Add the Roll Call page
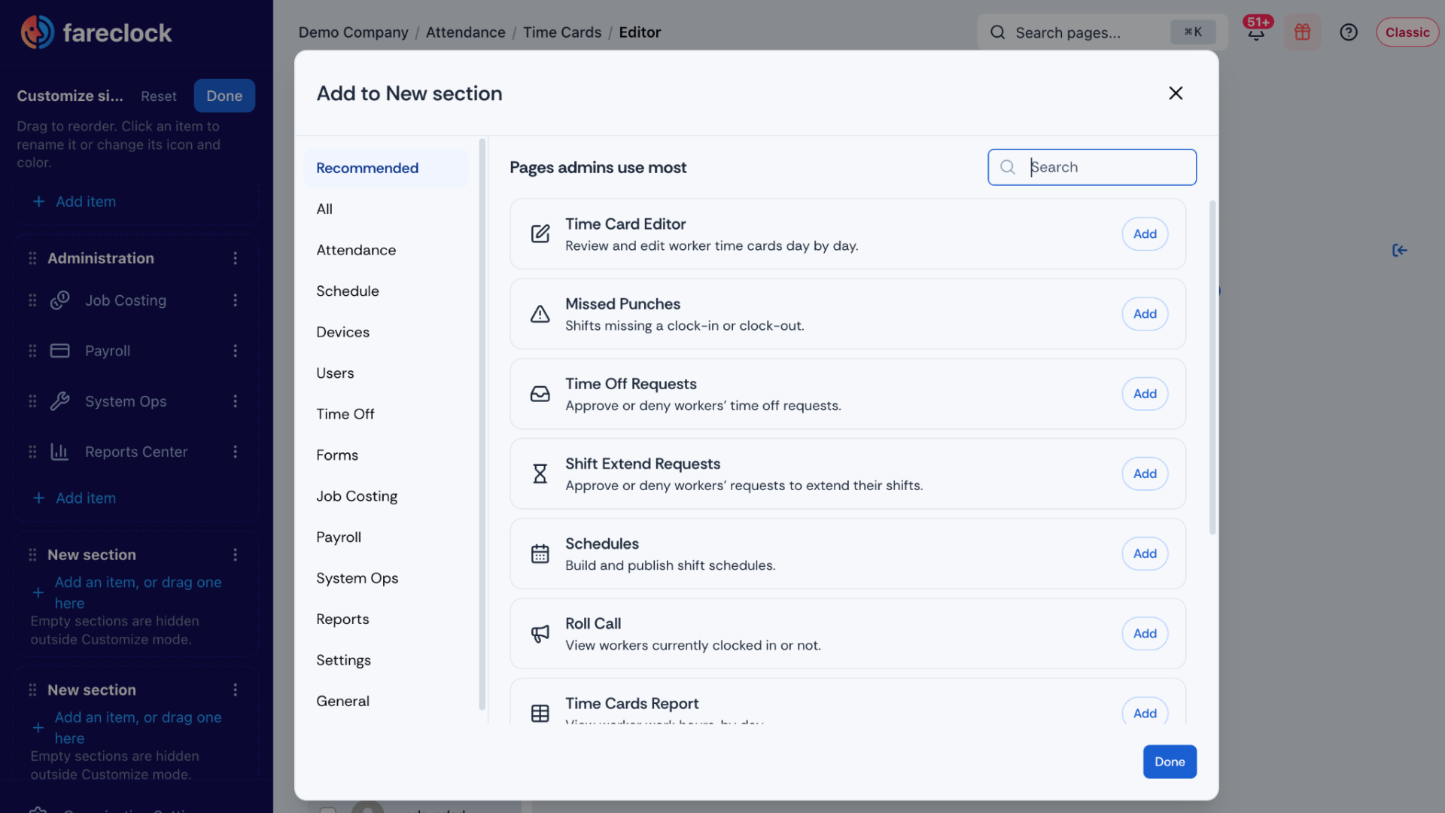This screenshot has width=1445, height=813. pos(1145,634)
